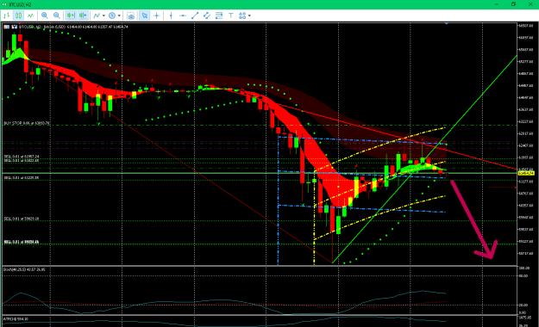539x327 pixels.
Task: Activate the crosshair tool
Action: [156, 15]
